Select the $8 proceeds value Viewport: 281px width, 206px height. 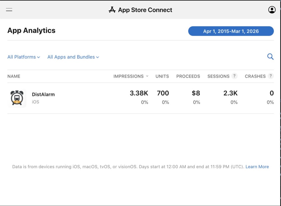click(x=196, y=93)
